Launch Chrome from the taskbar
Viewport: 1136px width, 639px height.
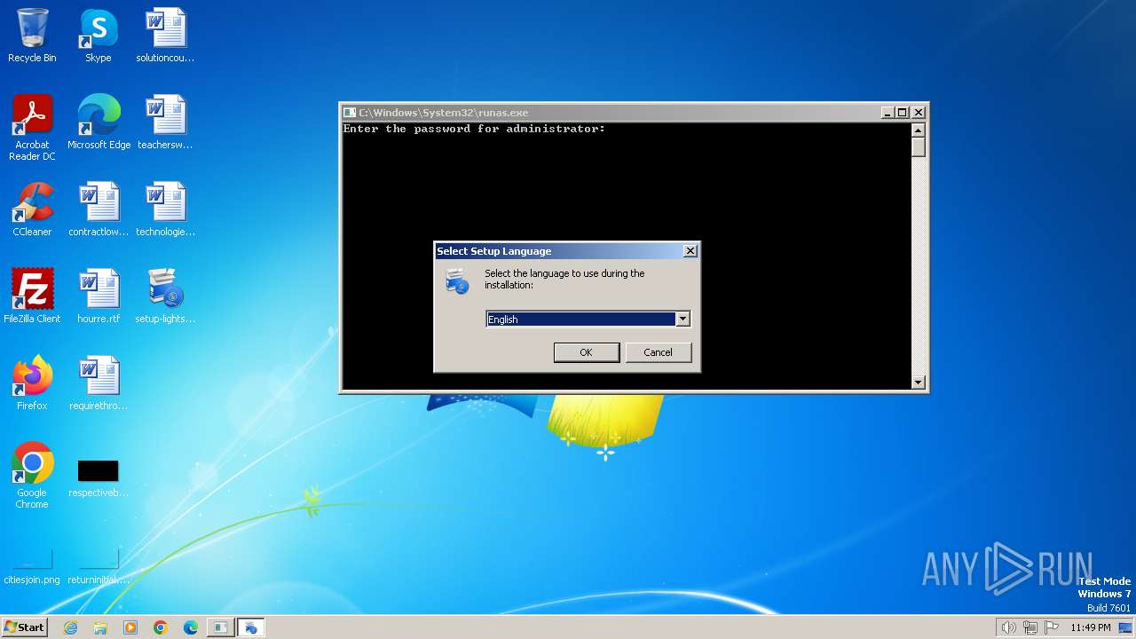click(161, 627)
